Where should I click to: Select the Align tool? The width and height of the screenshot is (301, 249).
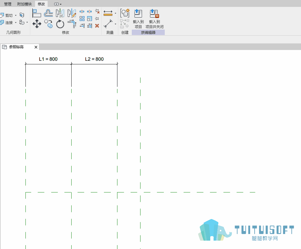pos(37,13)
